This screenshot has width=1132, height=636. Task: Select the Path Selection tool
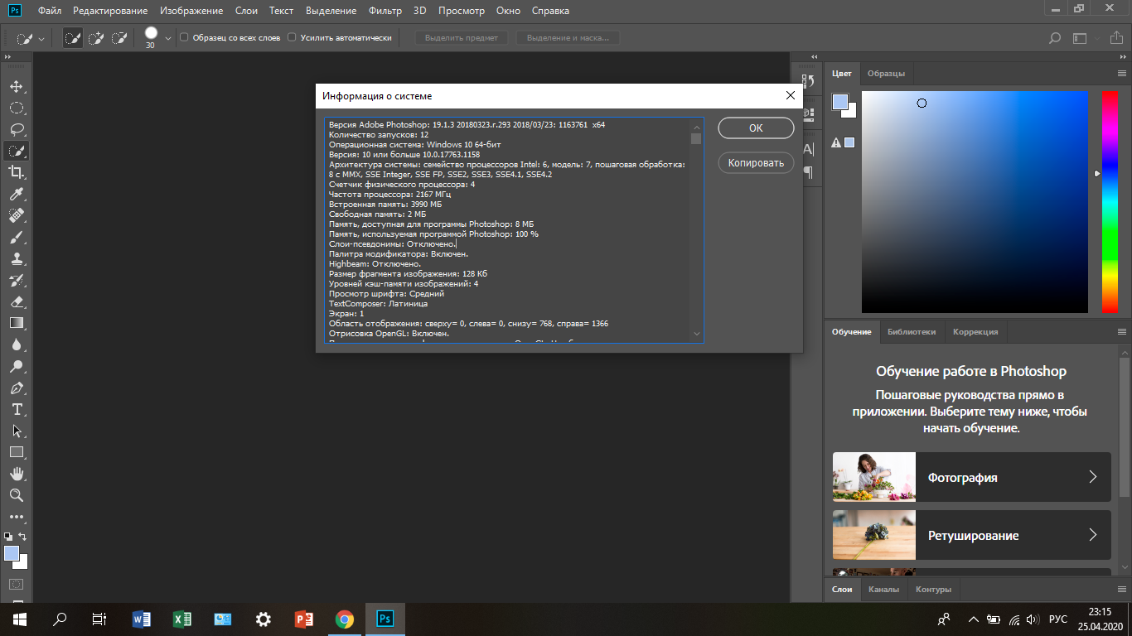pyautogui.click(x=16, y=431)
